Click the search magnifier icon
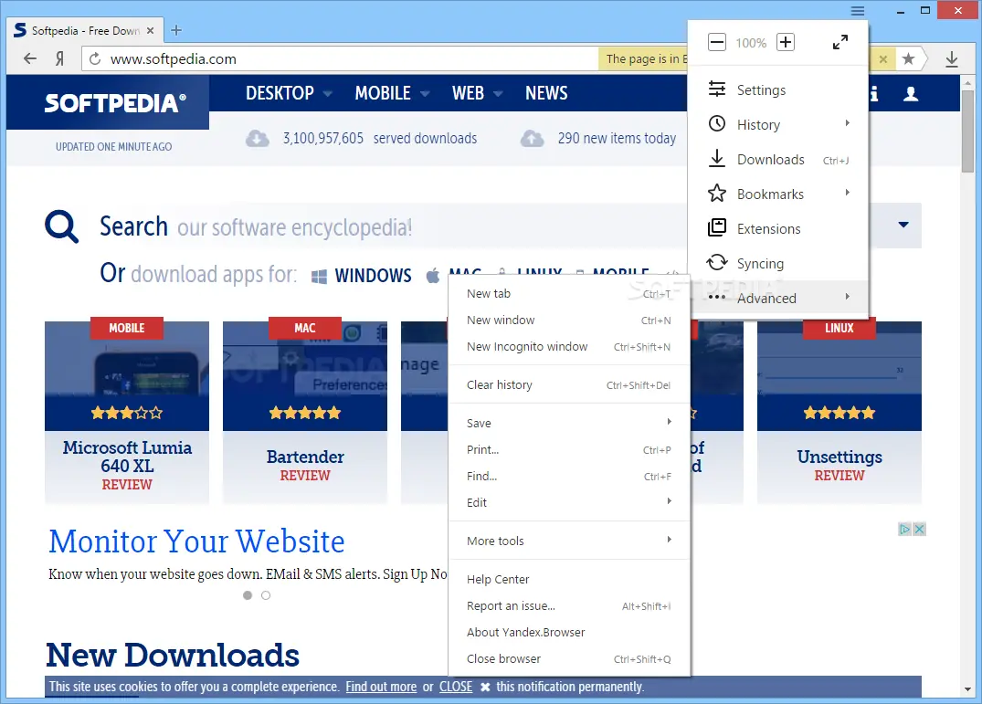 [61, 226]
